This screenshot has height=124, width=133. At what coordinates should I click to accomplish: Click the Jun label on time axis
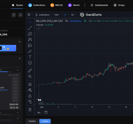(x=42, y=107)
